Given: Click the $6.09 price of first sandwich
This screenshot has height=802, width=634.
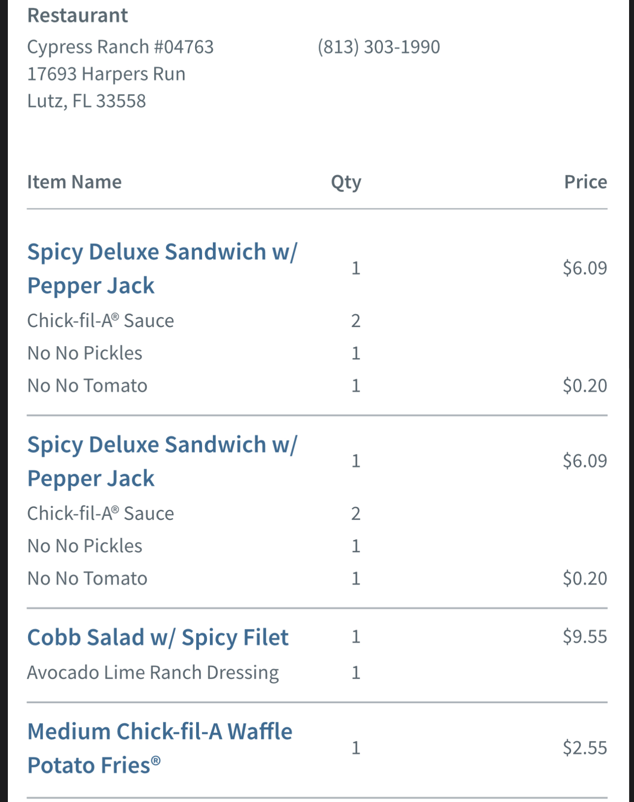Looking at the screenshot, I should pos(585,268).
